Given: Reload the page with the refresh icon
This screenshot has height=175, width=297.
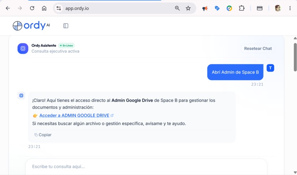Looking at the screenshot, I should click(x=32, y=8).
